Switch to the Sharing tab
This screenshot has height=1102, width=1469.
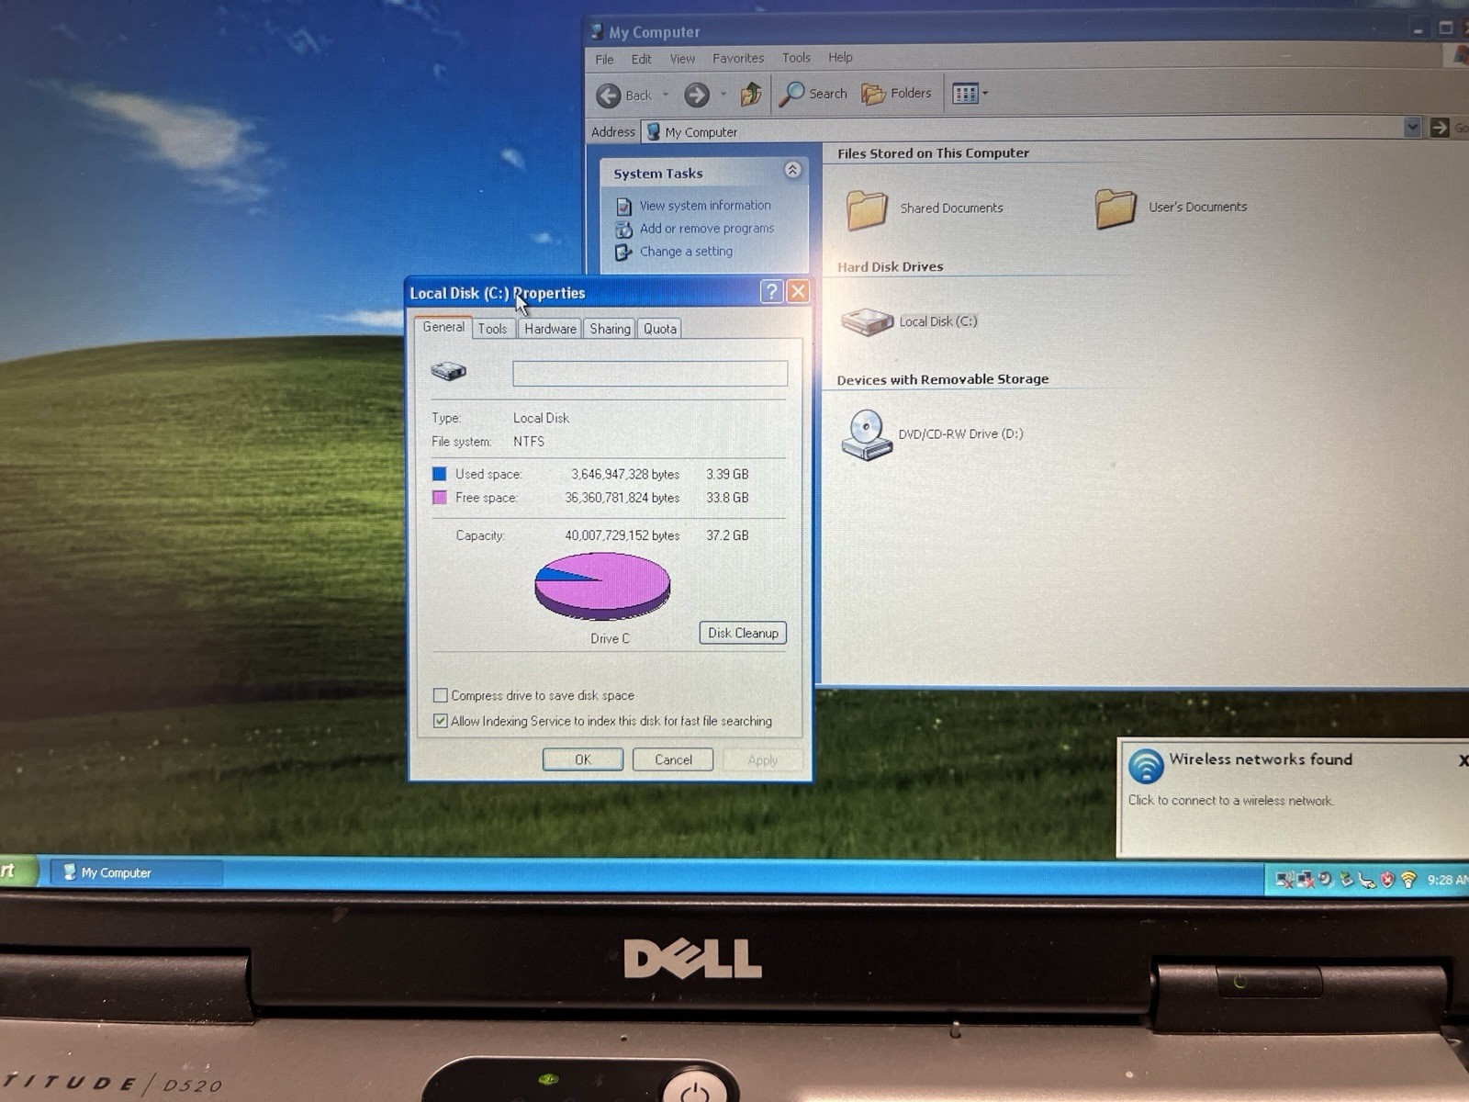tap(610, 329)
